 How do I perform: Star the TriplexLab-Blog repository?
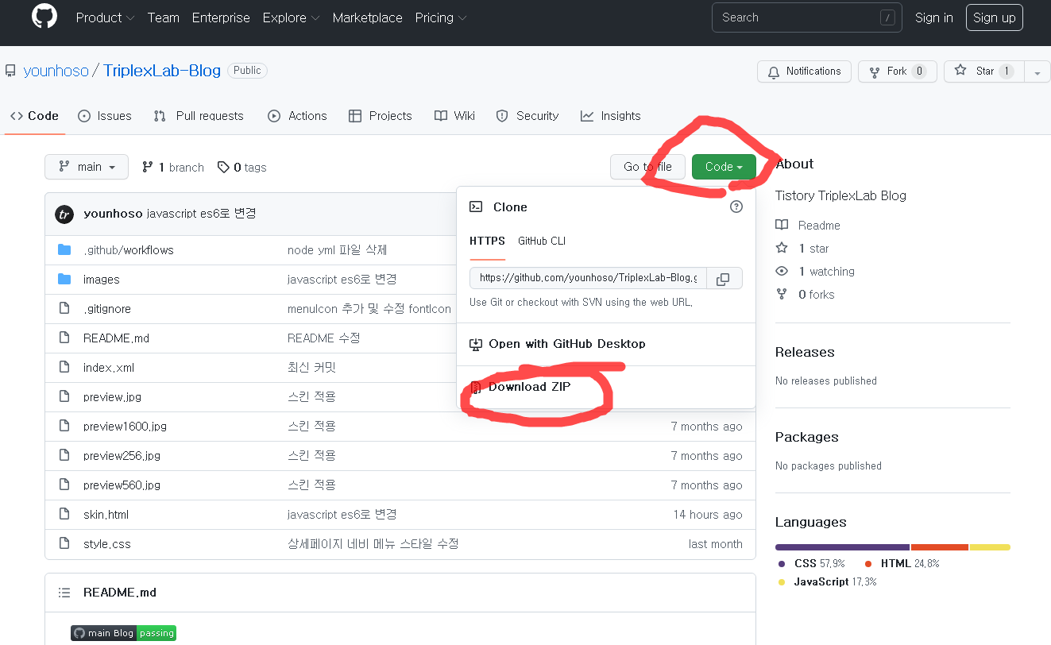click(x=983, y=71)
